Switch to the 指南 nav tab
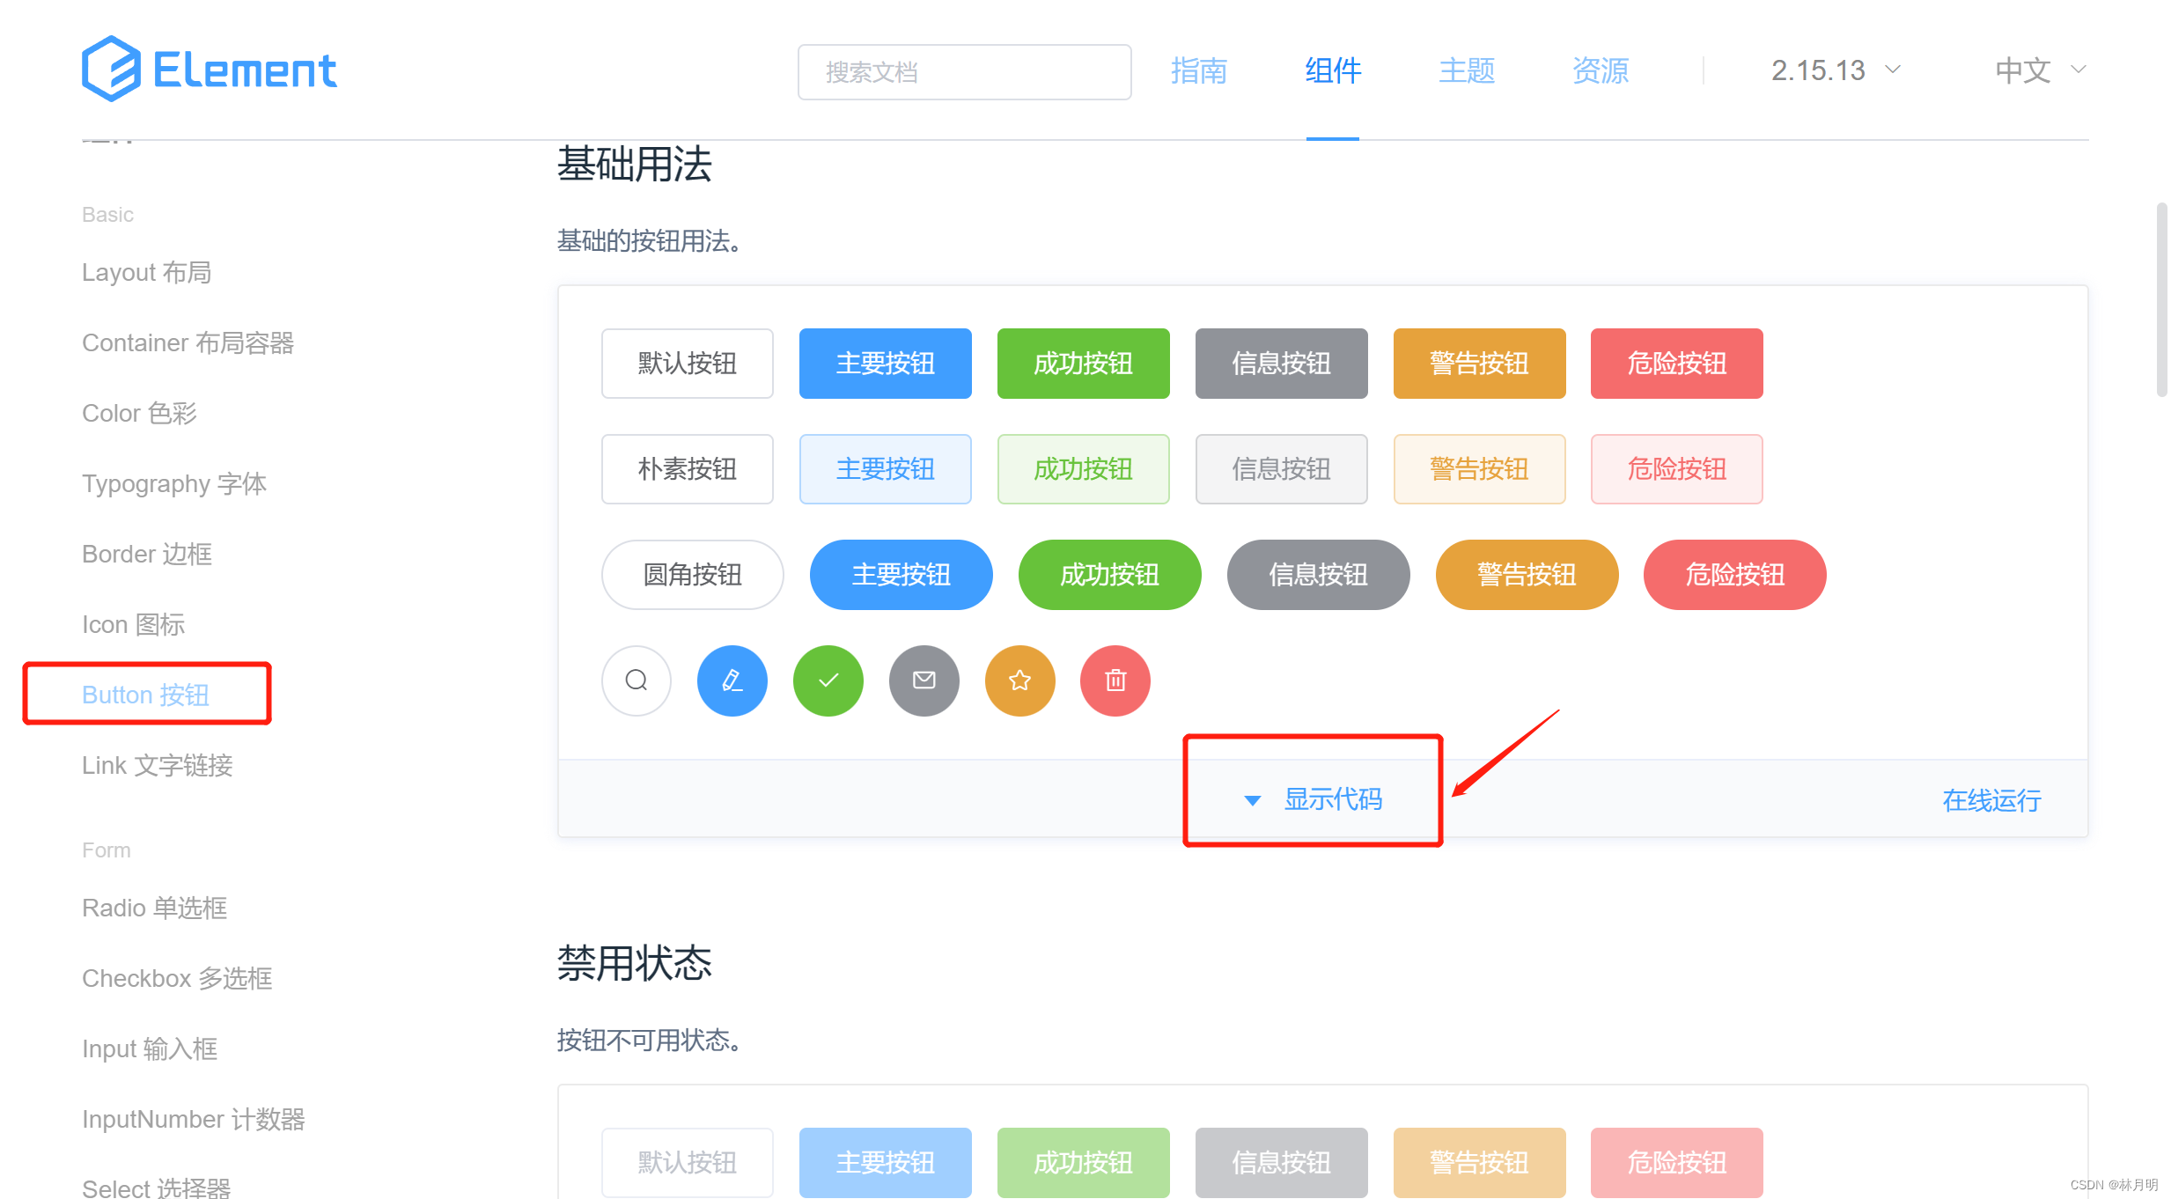Viewport: 2171px width, 1199px height. point(1198,70)
